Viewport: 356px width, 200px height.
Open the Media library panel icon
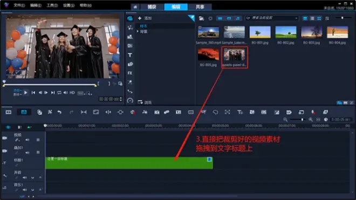click(130, 19)
